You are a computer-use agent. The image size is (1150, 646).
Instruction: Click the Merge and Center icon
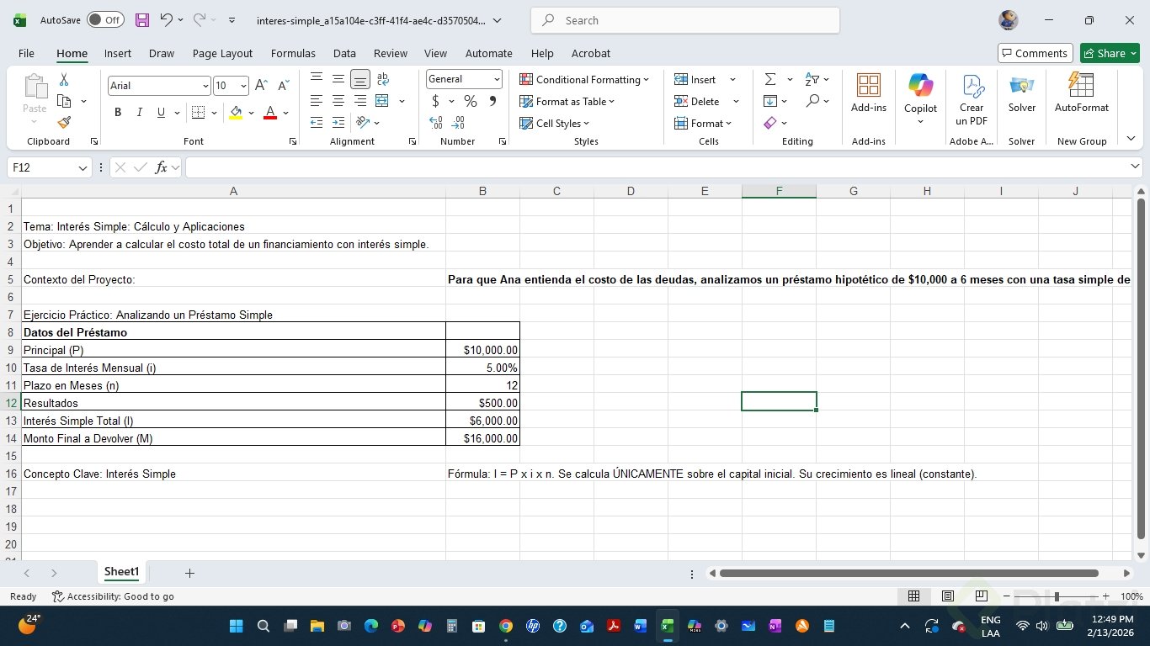[x=382, y=101]
